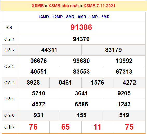The height and width of the screenshot is (134, 147).
Task: Click the Giải 1 number 94379
Action: point(81,39)
